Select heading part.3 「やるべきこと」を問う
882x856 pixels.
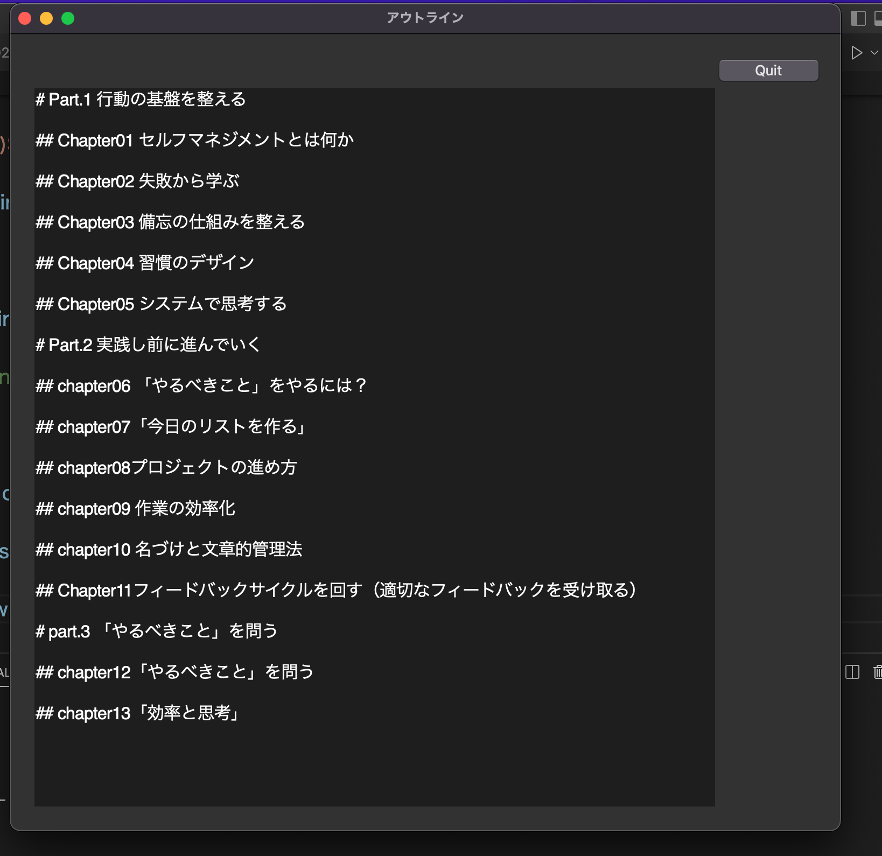click(x=157, y=631)
